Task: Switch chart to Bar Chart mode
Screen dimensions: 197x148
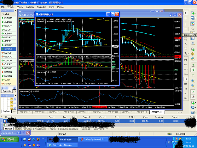Action: pyautogui.click(x=193, y=65)
